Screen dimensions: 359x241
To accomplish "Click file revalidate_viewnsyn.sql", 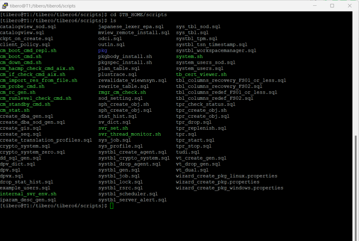I will 132,81.
